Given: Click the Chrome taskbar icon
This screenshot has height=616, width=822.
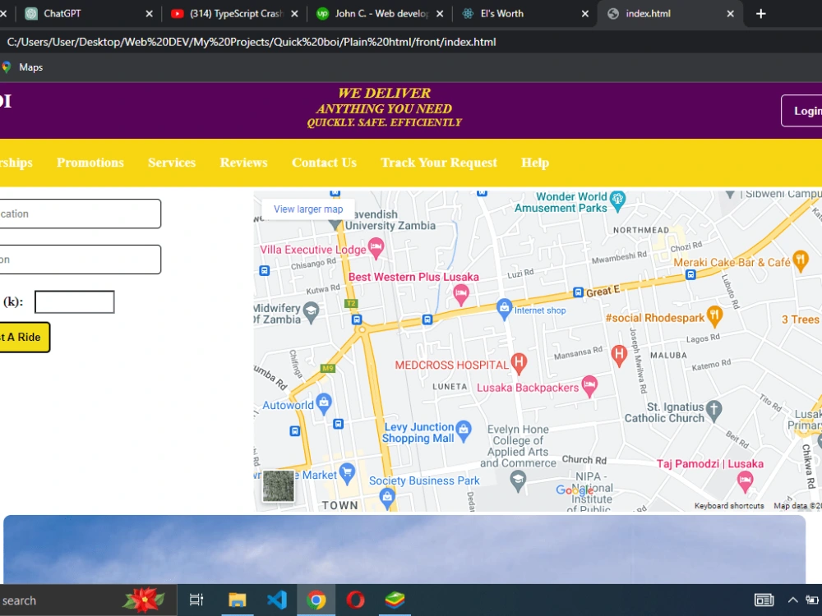Looking at the screenshot, I should click(316, 600).
